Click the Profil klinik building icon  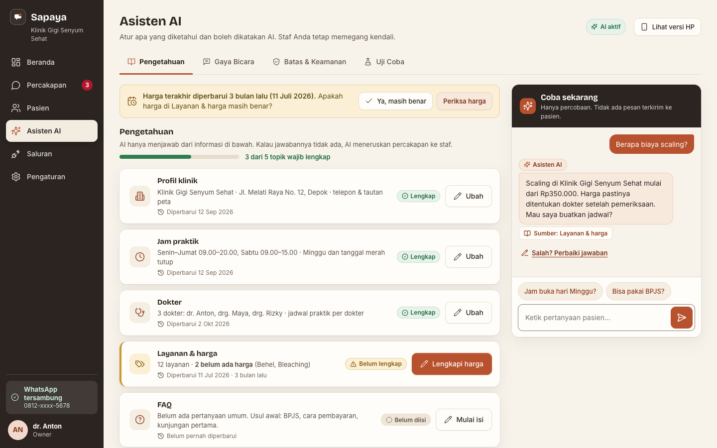coord(140,196)
